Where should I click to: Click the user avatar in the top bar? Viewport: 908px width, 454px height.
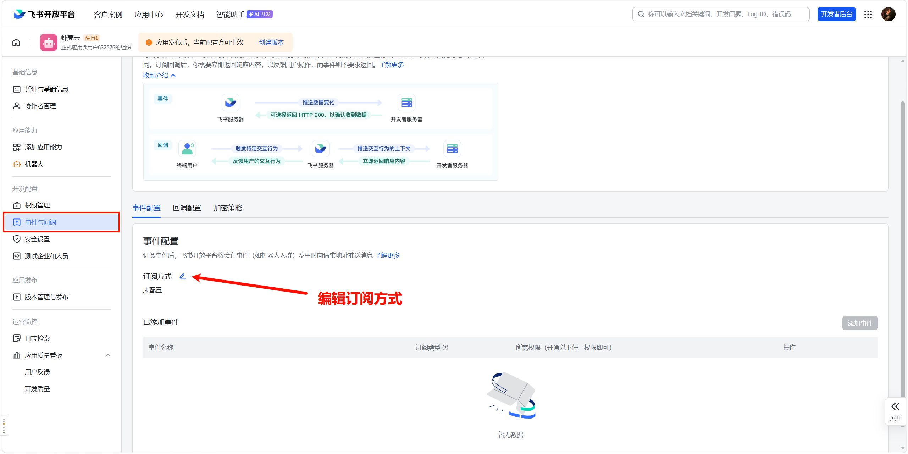[x=888, y=14]
